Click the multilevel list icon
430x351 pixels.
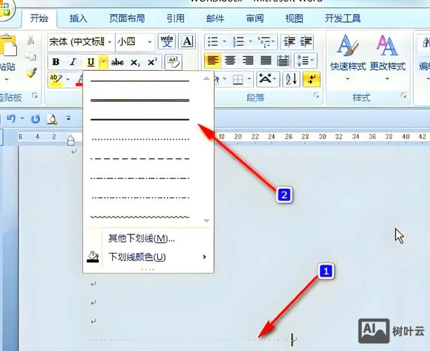[264, 41]
